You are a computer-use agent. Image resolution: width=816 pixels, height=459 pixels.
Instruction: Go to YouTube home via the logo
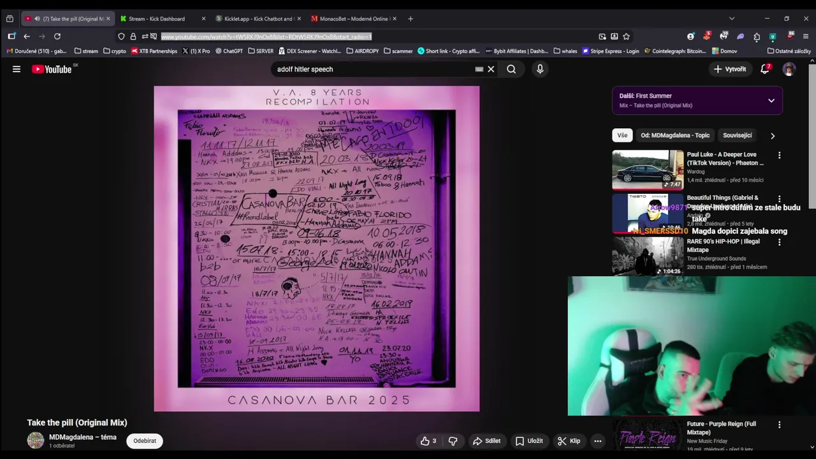pyautogui.click(x=52, y=69)
